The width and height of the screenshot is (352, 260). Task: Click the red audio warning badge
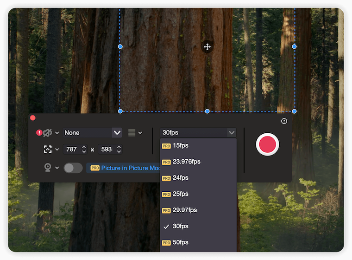tap(39, 133)
